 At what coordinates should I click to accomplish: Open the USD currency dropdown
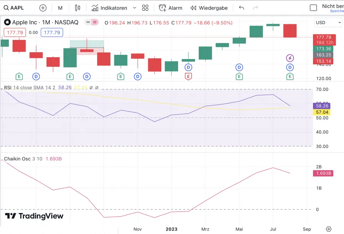pyautogui.click(x=328, y=22)
